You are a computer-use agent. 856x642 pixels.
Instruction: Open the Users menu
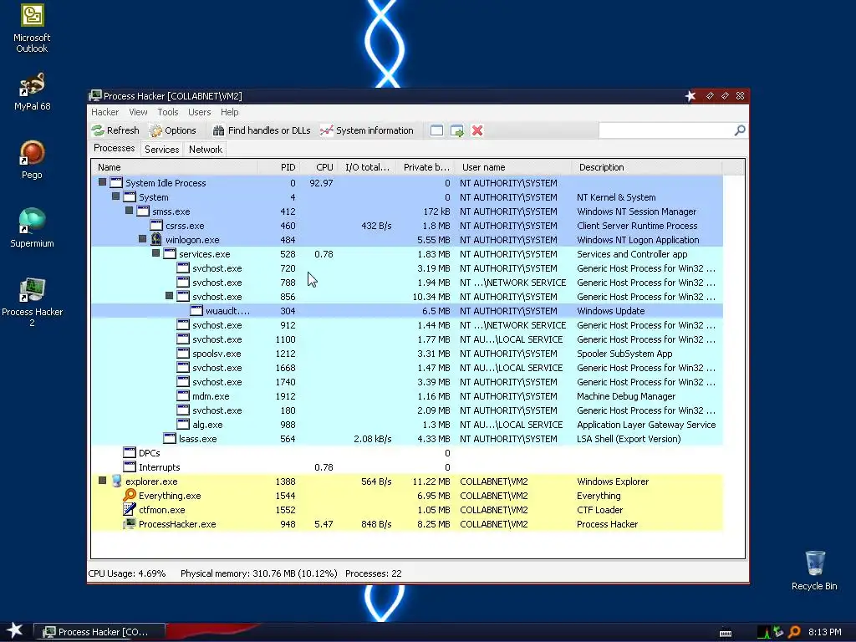[x=199, y=112]
